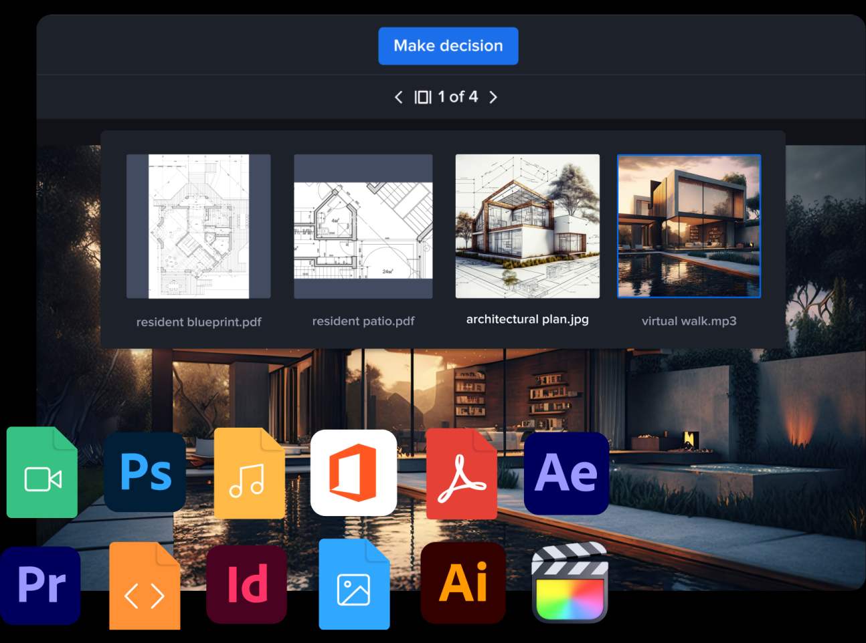Open the resident blueprint.pdf thumbnail

198,226
